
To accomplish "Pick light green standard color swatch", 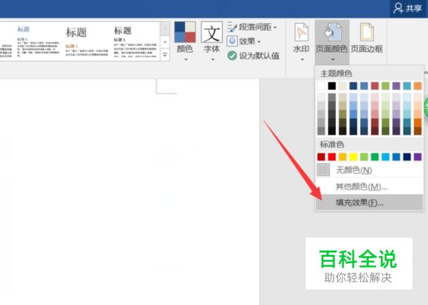I will coord(364,157).
